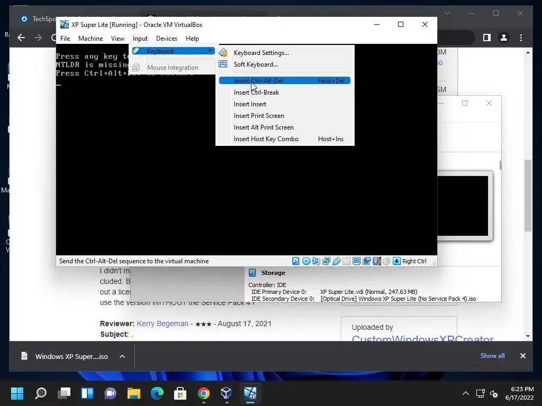
Task: Choose Insert Ctrl-Break
Action: pos(285,92)
